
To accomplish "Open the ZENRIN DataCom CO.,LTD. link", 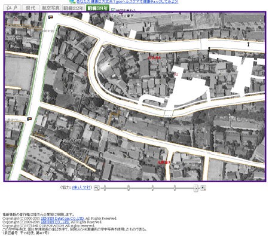I will (x=62, y=218).
